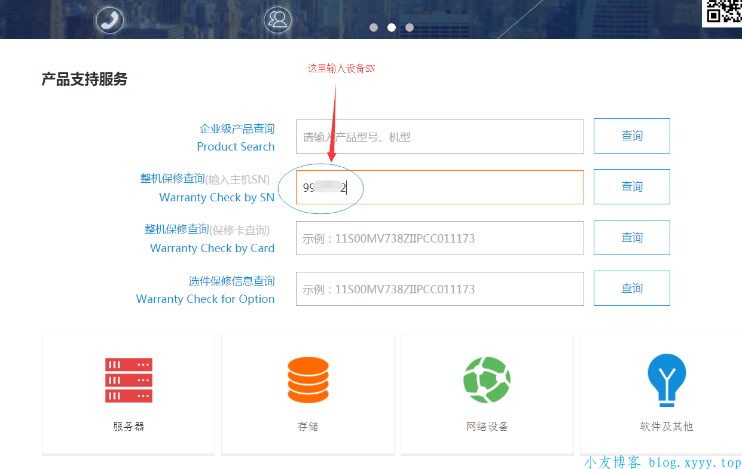Click the QR code image
Viewport: 742px width, 469px height.
pos(723,11)
